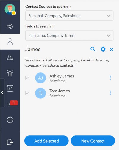This screenshot has height=150, width=119.
Task: Click the Searching in Full name description text
Action: (67, 63)
